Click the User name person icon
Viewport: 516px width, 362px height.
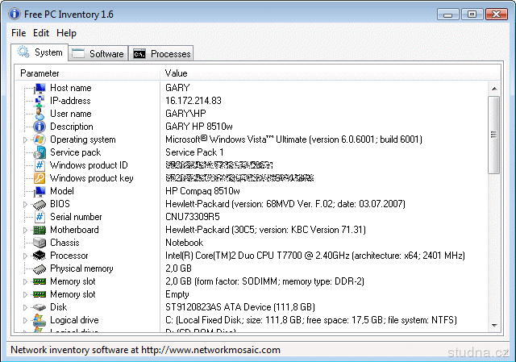pyautogui.click(x=40, y=114)
